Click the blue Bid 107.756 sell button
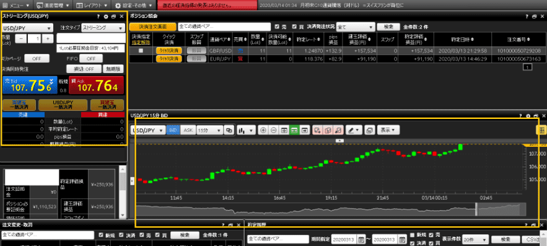547x246 pixels. [30, 85]
